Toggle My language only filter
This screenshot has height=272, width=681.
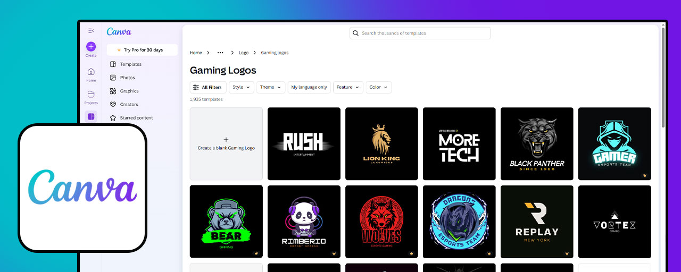[x=309, y=87]
